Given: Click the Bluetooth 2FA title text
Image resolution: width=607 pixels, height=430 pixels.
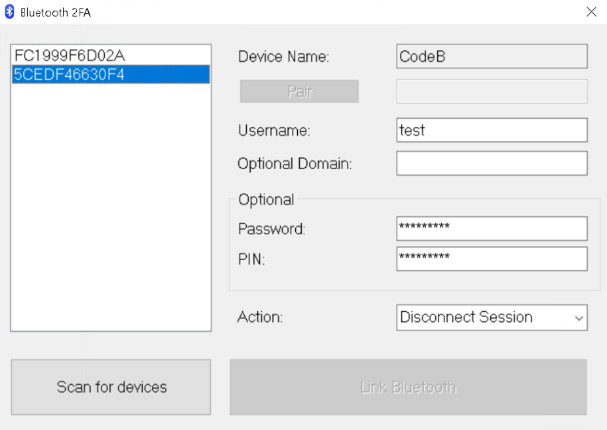Looking at the screenshot, I should [55, 12].
